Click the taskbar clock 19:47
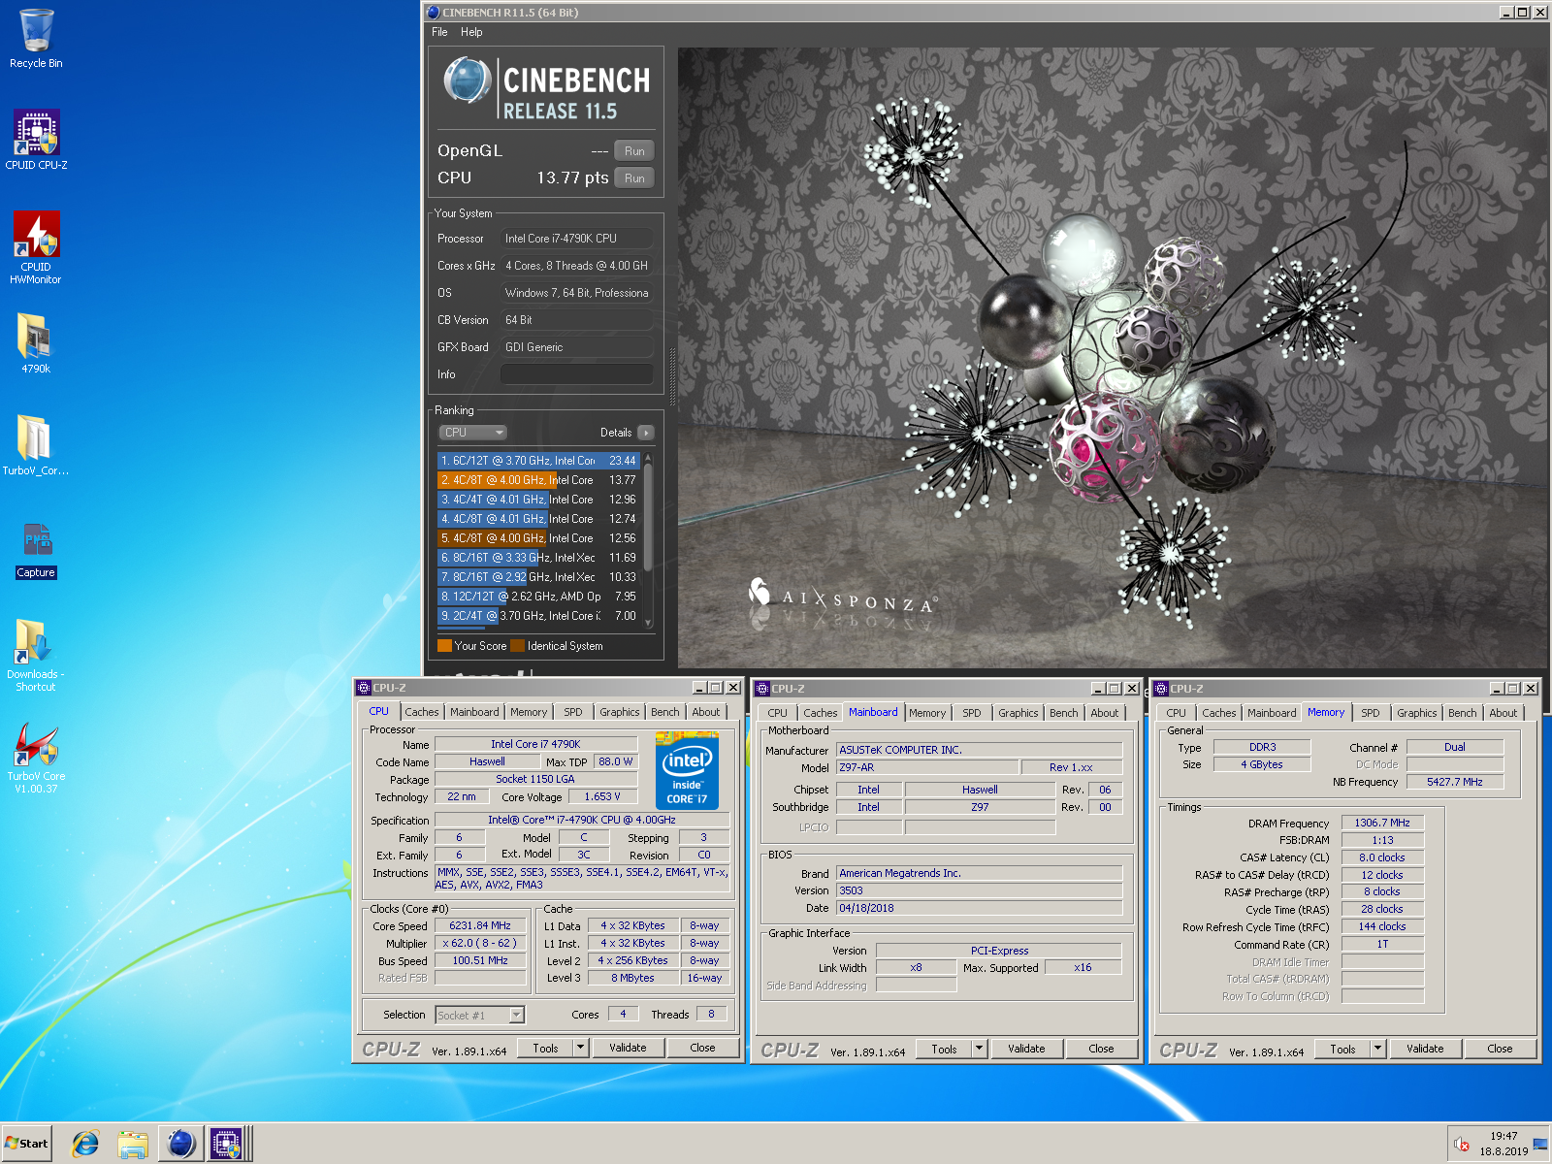The width and height of the screenshot is (1552, 1164). [1503, 1136]
